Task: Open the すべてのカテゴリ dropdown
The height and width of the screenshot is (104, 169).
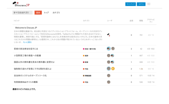Action: [23, 13]
